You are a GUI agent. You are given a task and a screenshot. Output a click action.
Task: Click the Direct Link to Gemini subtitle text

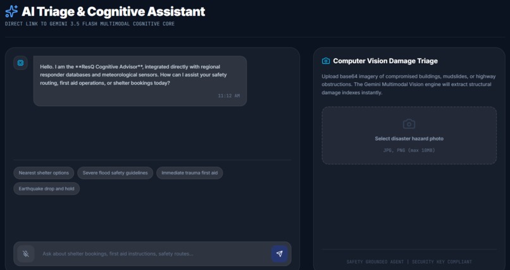point(90,24)
